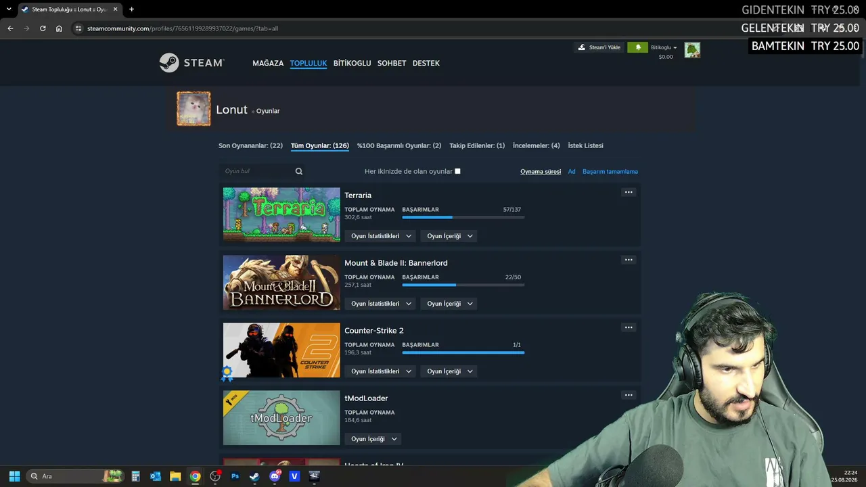Open Photoshop from the taskbar
Viewport: 866px width, 487px height.
click(x=235, y=476)
